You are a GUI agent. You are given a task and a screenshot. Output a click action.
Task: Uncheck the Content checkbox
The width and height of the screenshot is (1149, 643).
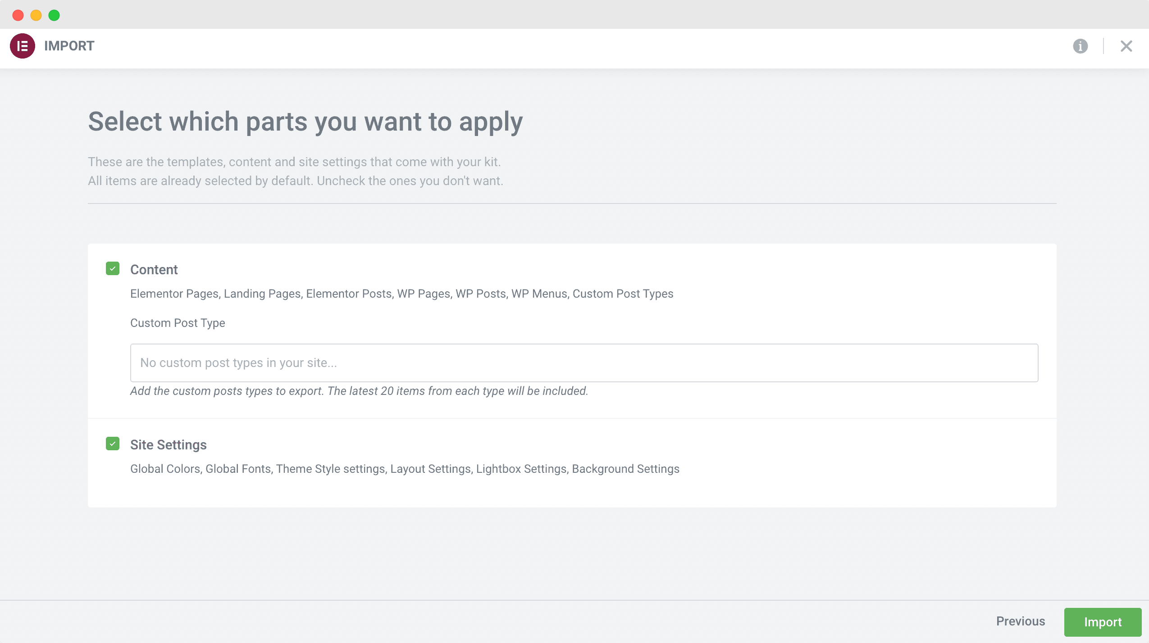112,268
